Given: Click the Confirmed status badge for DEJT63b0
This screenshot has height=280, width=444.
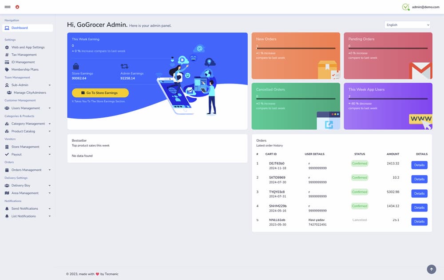Looking at the screenshot, I should pyautogui.click(x=360, y=164).
